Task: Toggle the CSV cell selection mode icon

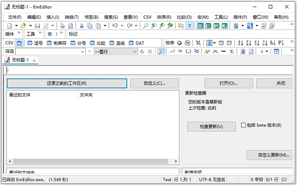Action: [x=19, y=43]
